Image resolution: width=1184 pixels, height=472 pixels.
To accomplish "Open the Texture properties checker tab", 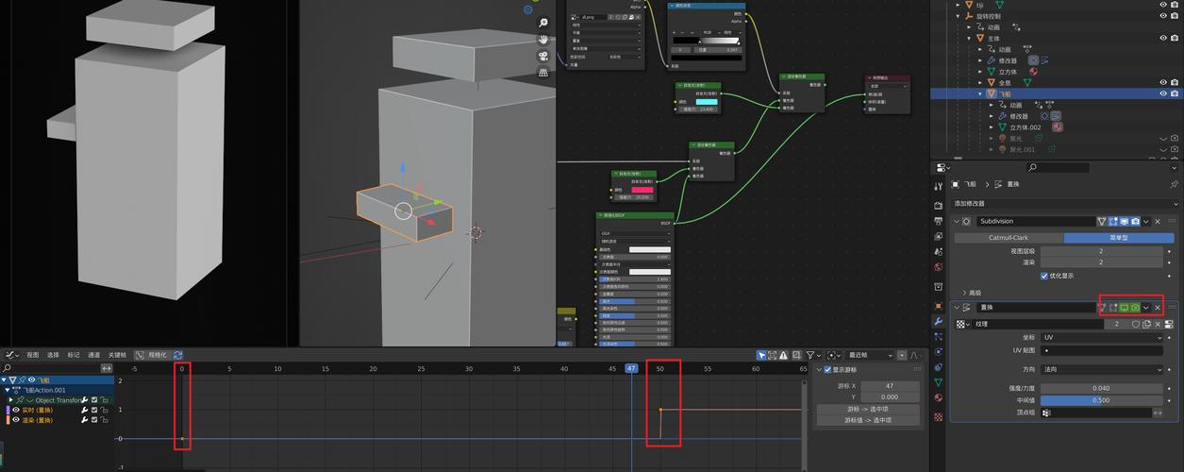I will click(x=938, y=416).
